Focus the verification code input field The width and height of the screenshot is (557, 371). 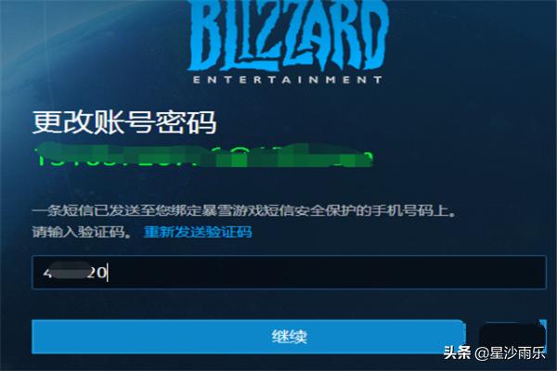coord(289,273)
